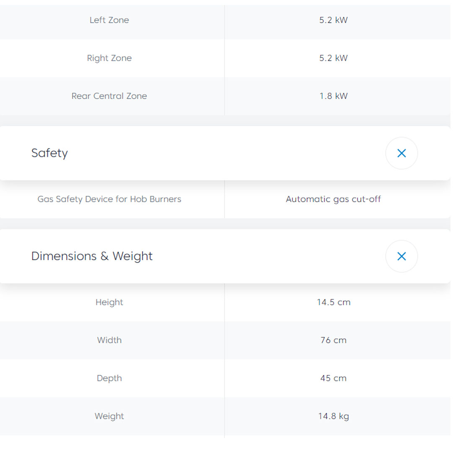Image resolution: width=453 pixels, height=453 pixels.
Task: Click the Safety section header
Action: 49,153
